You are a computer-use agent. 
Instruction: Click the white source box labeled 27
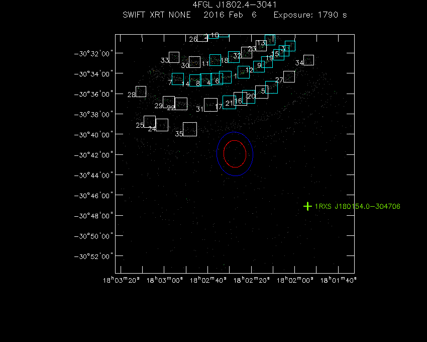[x=289, y=76]
